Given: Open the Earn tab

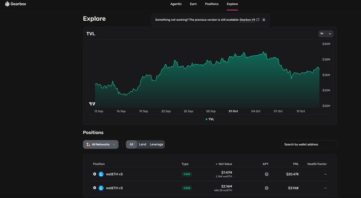Looking at the screenshot, I should coord(193,4).
